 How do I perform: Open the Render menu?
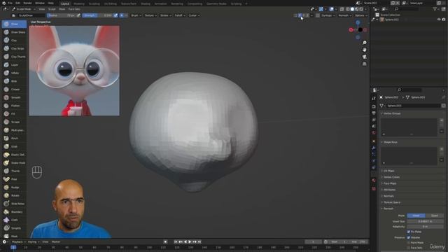[x=27, y=3]
